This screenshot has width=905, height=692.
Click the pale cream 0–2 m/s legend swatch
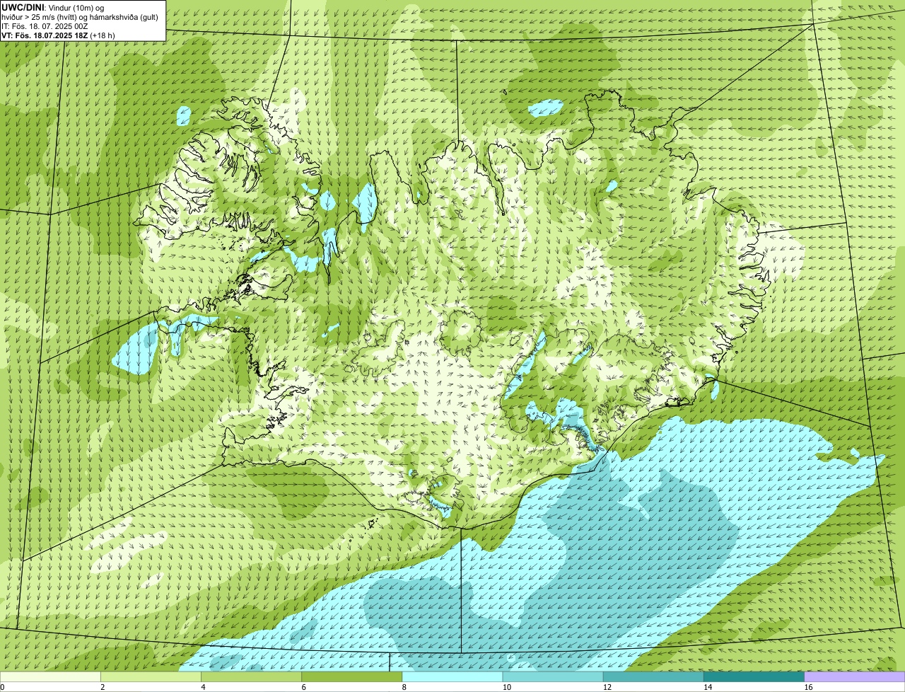[x=51, y=677]
